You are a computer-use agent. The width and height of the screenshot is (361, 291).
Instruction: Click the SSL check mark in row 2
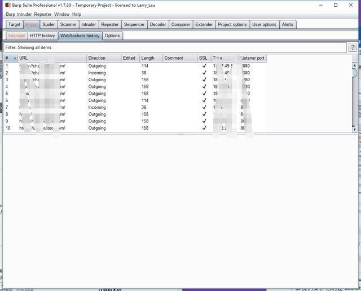point(204,73)
